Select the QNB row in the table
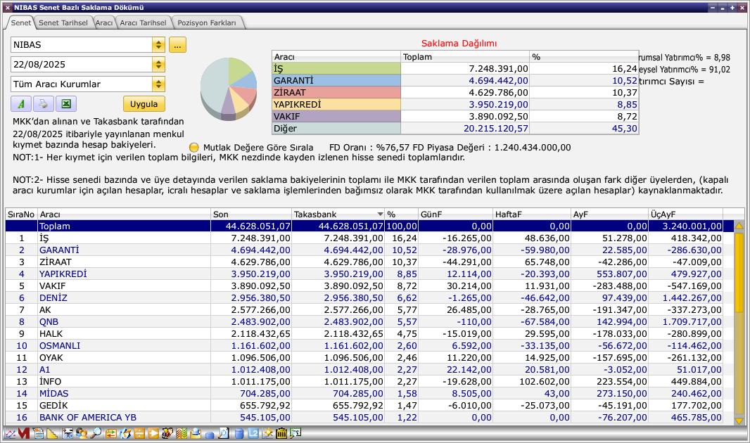Screen dimensions: 750x443 [369, 321]
